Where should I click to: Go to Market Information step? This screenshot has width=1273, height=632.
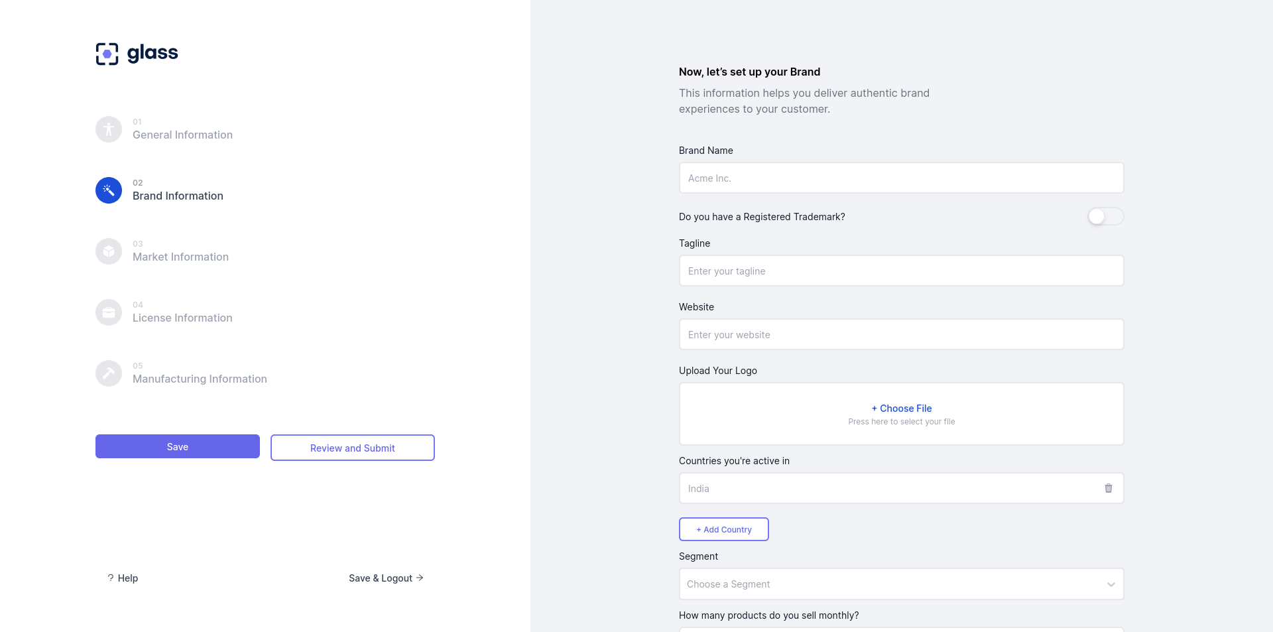coord(180,257)
